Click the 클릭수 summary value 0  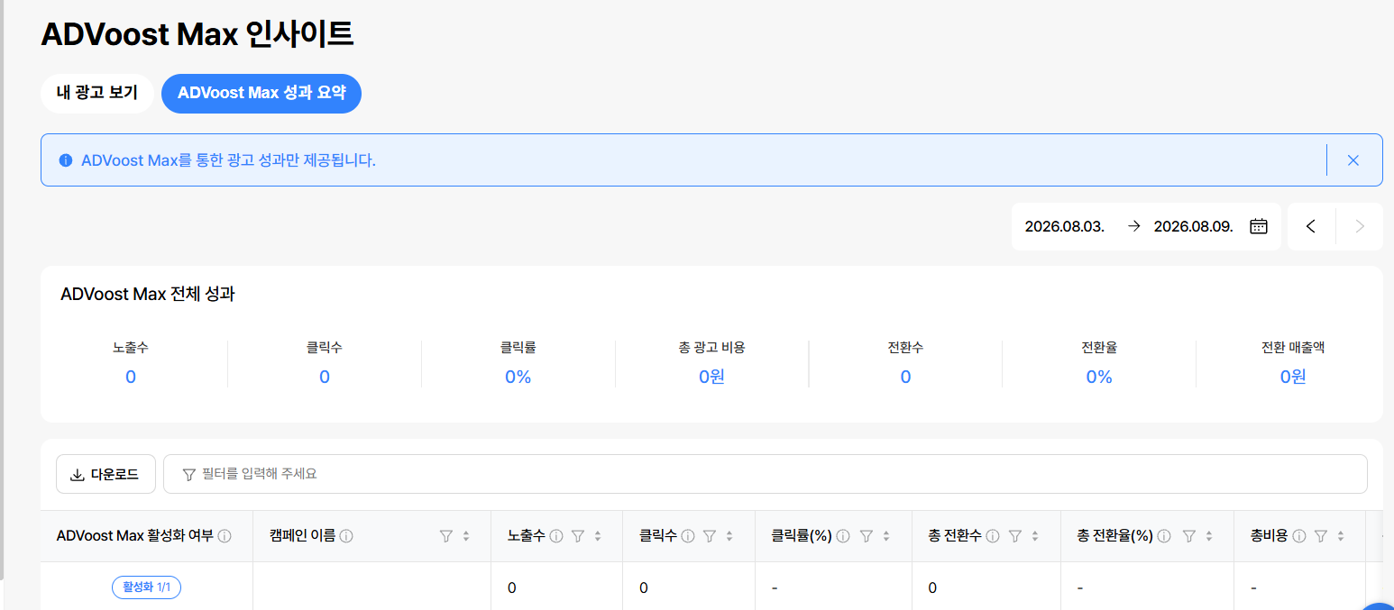[325, 377]
